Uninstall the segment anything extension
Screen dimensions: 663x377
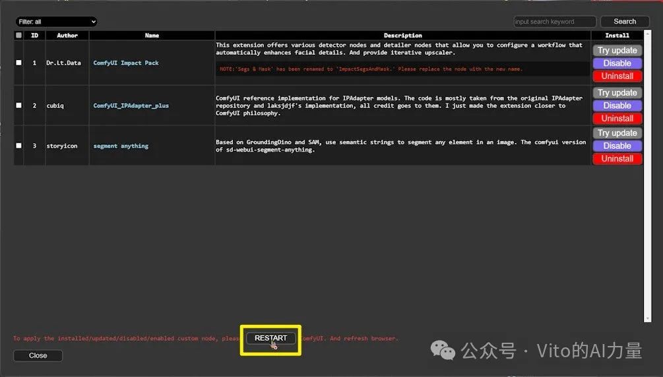pos(617,158)
